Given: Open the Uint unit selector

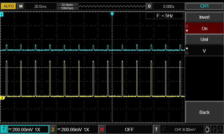Looking at the screenshot, I should (x=204, y=40).
